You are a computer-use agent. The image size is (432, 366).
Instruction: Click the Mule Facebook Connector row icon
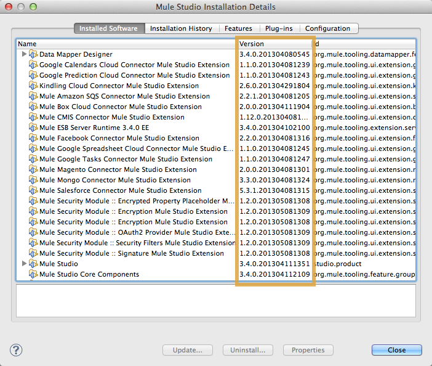pyautogui.click(x=33, y=138)
